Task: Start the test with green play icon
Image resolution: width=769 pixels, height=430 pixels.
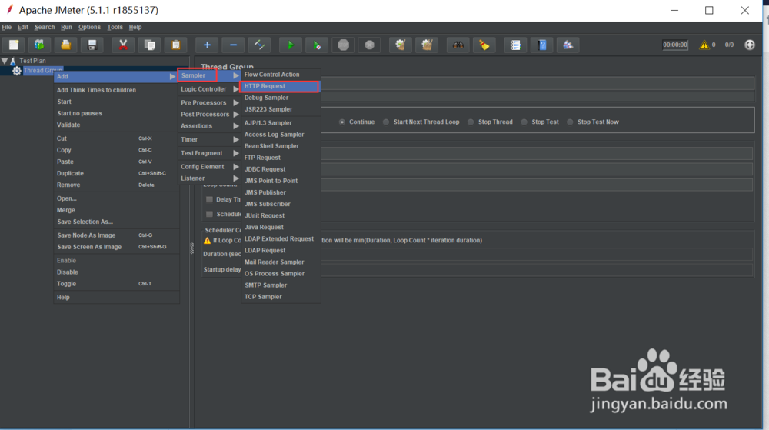Action: tap(291, 45)
